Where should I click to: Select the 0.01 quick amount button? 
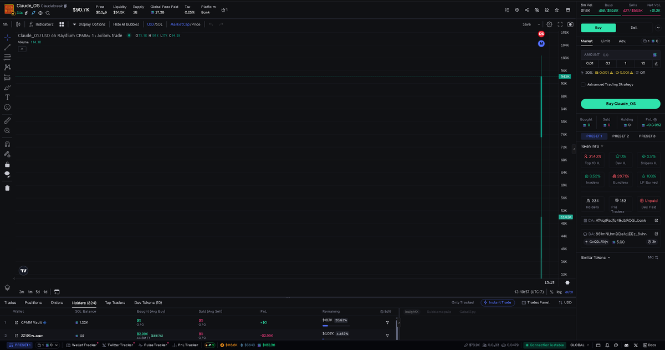click(590, 64)
